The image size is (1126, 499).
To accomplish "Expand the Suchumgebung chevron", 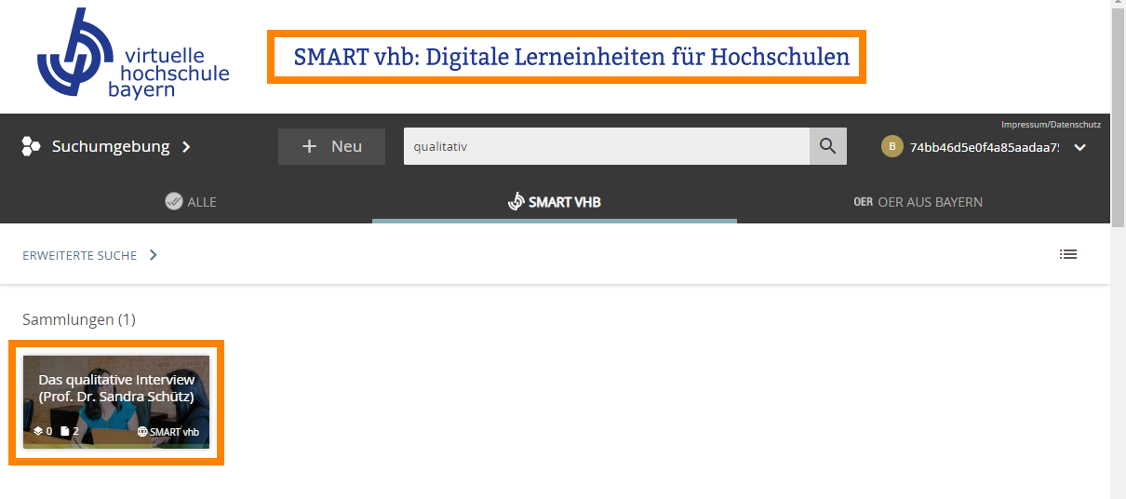I will point(186,146).
